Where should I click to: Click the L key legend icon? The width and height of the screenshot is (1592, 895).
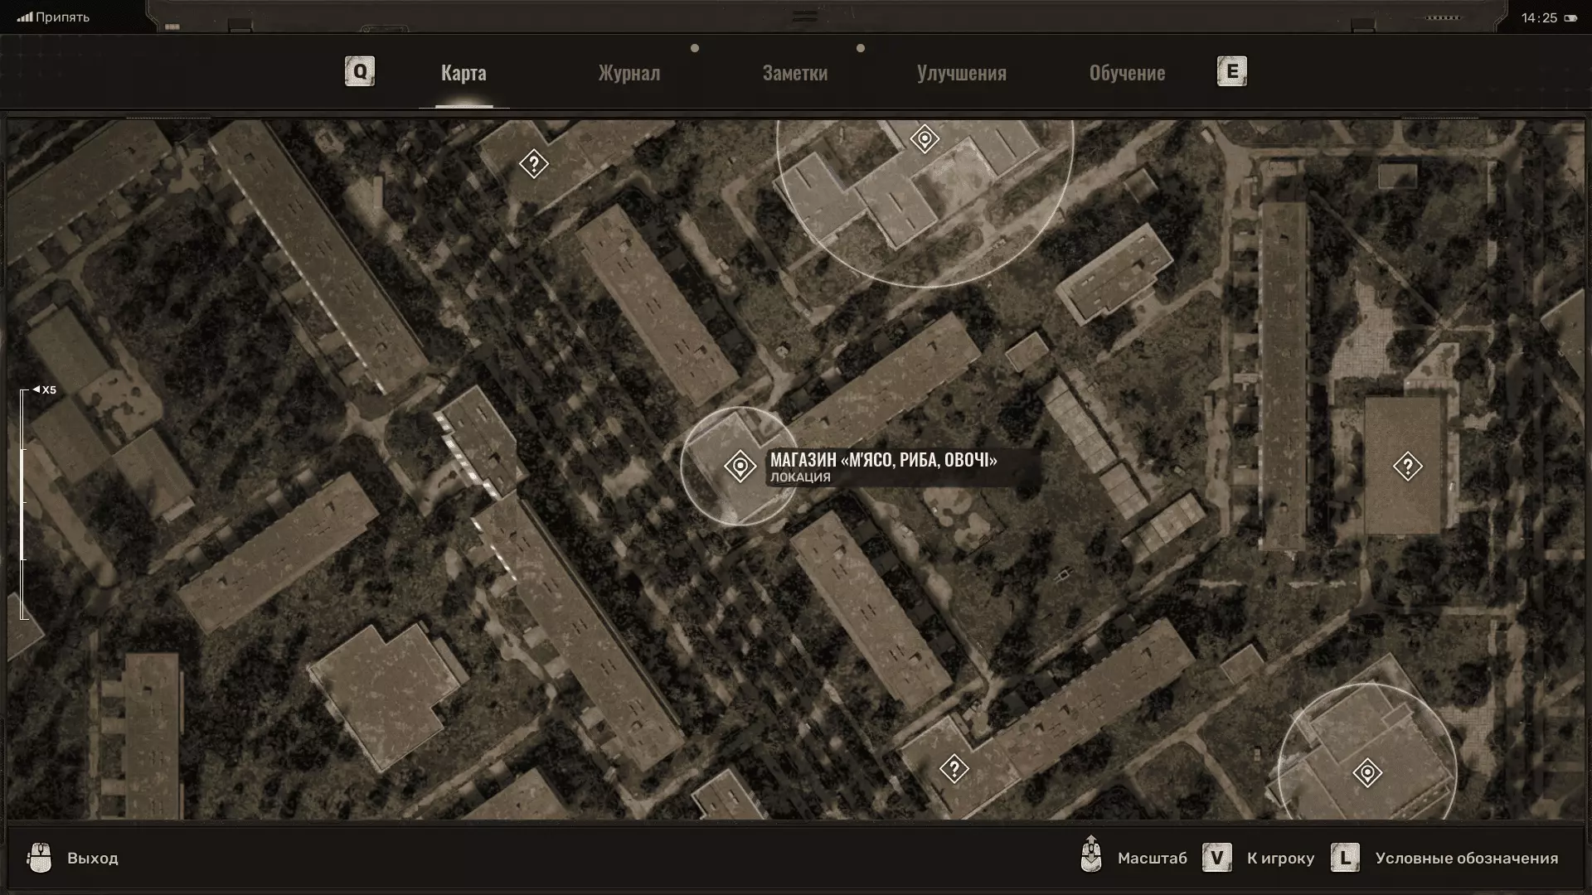(1345, 858)
